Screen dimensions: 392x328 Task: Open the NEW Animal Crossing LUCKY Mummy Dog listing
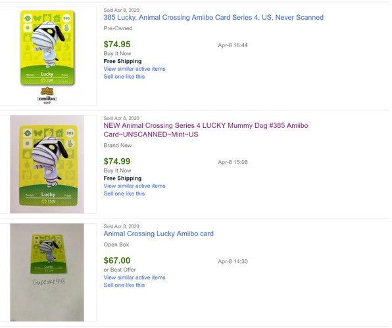(x=206, y=130)
